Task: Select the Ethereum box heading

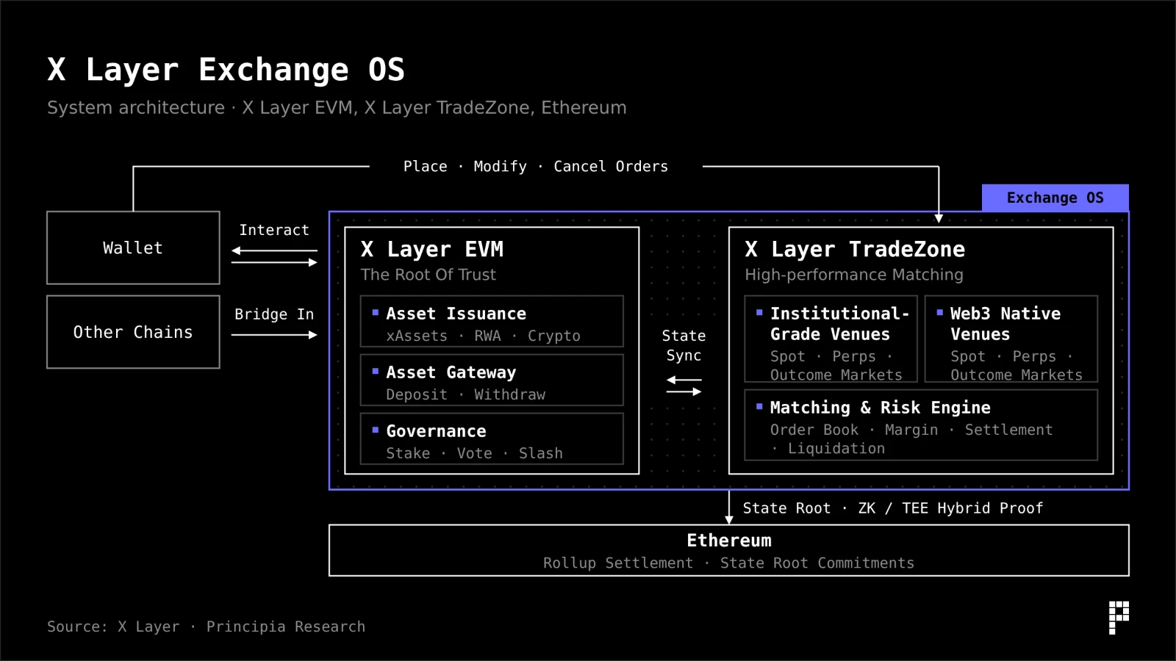Action: (729, 541)
